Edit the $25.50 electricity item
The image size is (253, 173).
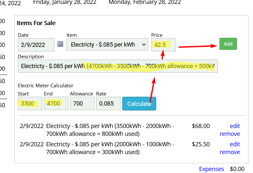[235, 144]
